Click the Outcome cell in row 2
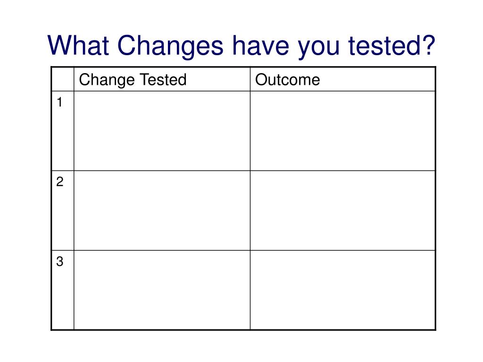483x362 pixels. click(342, 211)
